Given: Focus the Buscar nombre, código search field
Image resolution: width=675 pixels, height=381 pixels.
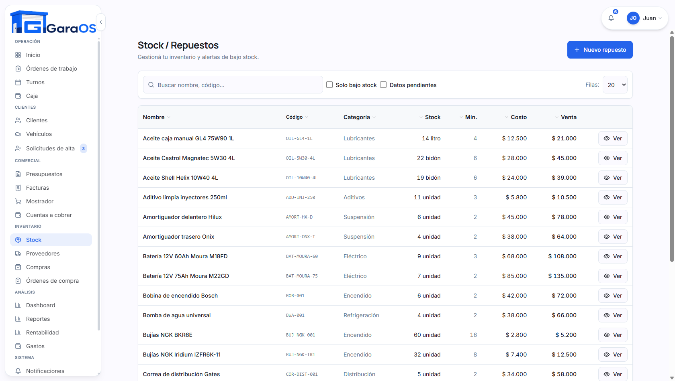Looking at the screenshot, I should [x=233, y=85].
